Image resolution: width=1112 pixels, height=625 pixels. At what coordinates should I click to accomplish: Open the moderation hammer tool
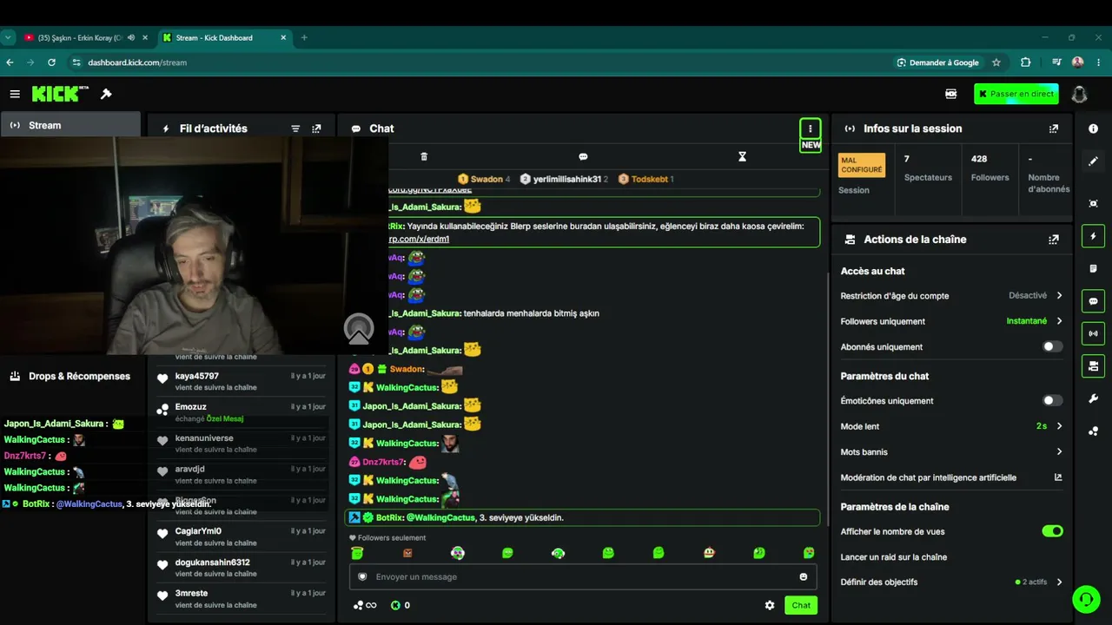[x=106, y=94]
